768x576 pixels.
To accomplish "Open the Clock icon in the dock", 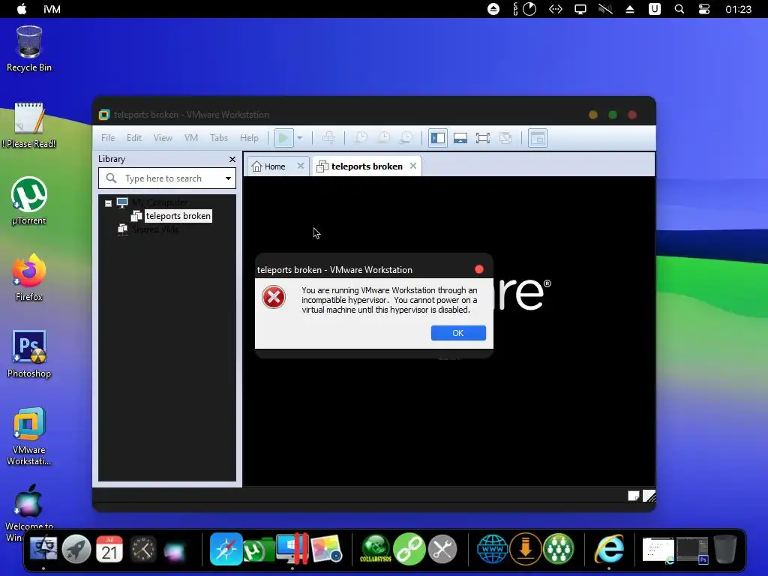I will click(142, 550).
